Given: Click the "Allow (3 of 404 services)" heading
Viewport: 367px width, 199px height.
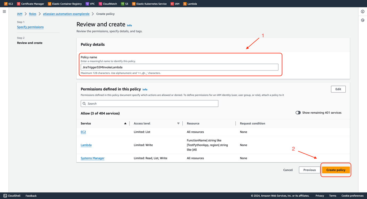Looking at the screenshot, I should (x=100, y=113).
